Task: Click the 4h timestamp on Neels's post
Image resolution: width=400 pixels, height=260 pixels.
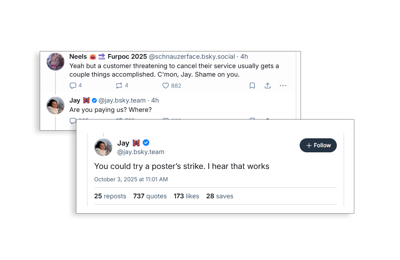Action: click(x=244, y=57)
